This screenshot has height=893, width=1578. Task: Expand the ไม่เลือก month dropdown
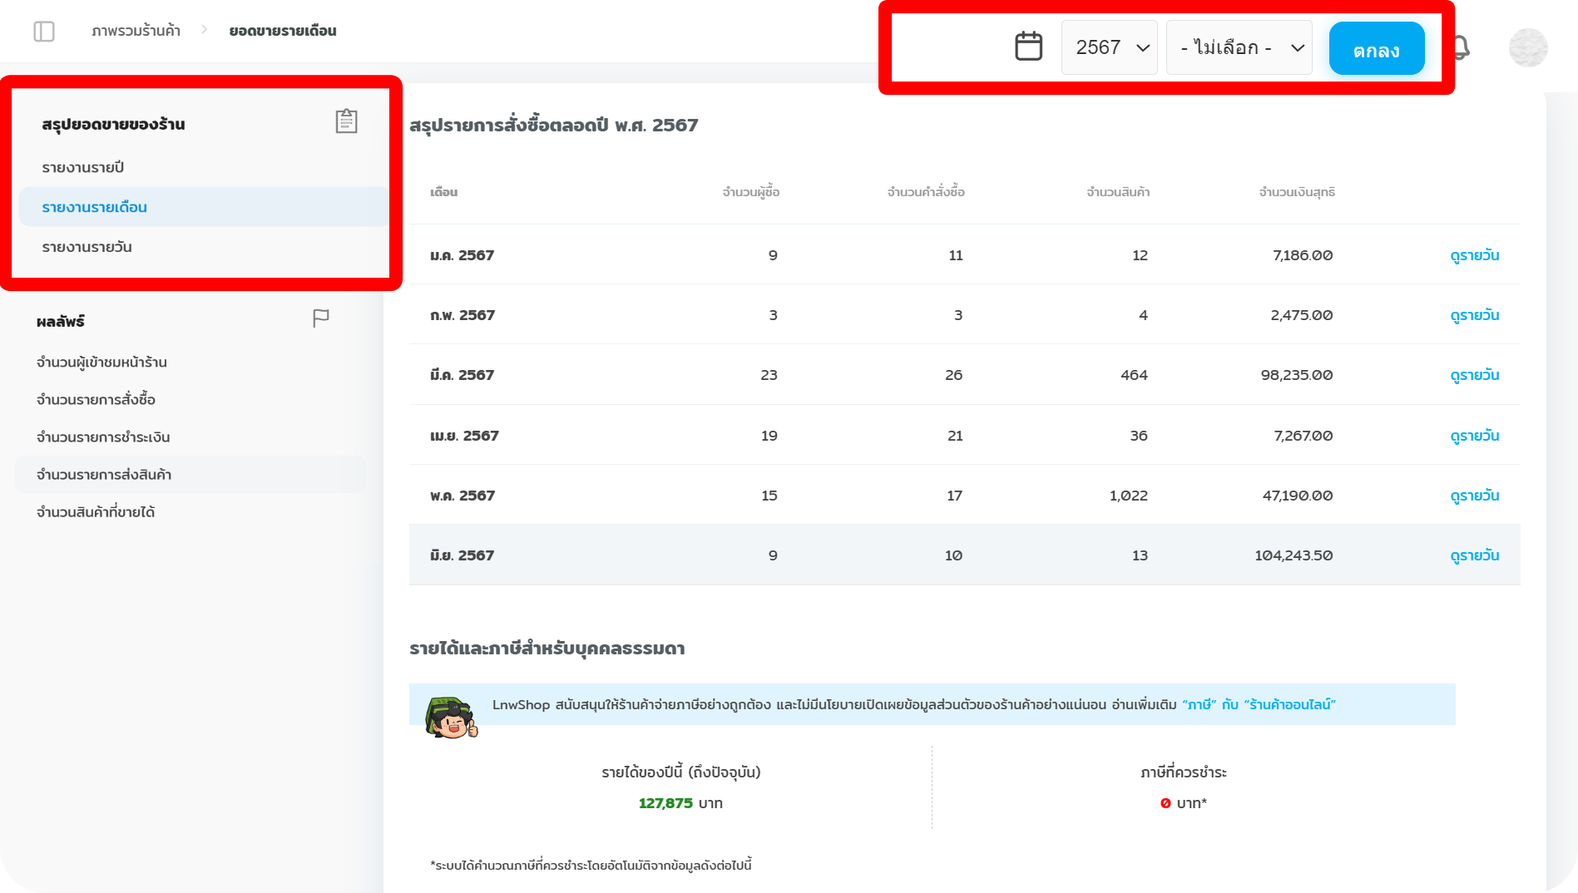click(1239, 47)
